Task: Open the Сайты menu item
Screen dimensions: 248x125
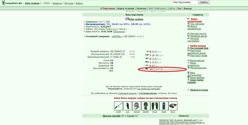Action: (171, 9)
